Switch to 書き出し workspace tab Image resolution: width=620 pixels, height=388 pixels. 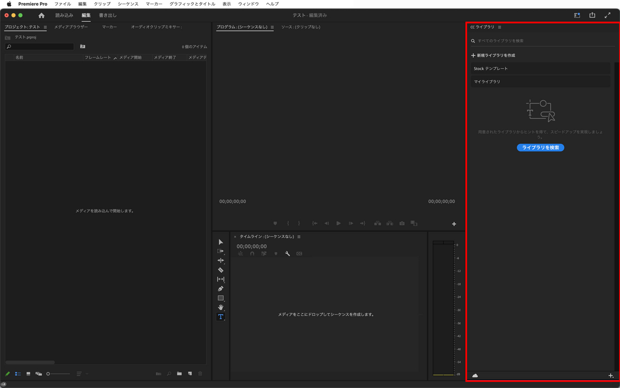click(108, 16)
